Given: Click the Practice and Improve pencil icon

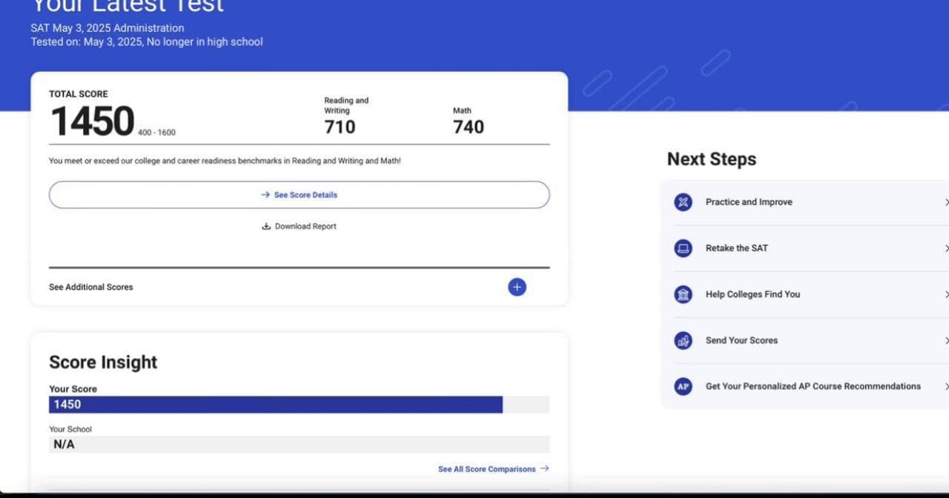Looking at the screenshot, I should tap(683, 202).
